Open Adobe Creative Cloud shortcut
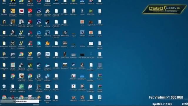The height and width of the screenshot is (106, 188). click(x=30, y=12)
